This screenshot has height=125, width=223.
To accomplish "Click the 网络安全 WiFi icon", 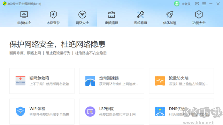I will pos(82,15).
